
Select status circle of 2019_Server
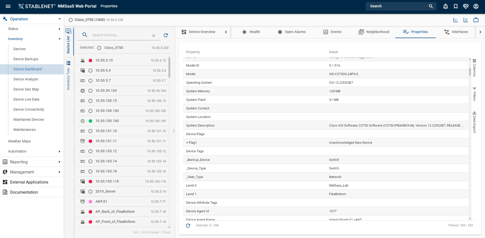(x=90, y=192)
